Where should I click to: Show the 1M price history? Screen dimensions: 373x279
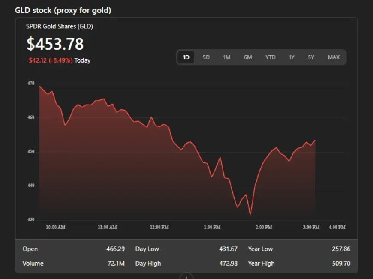227,57
